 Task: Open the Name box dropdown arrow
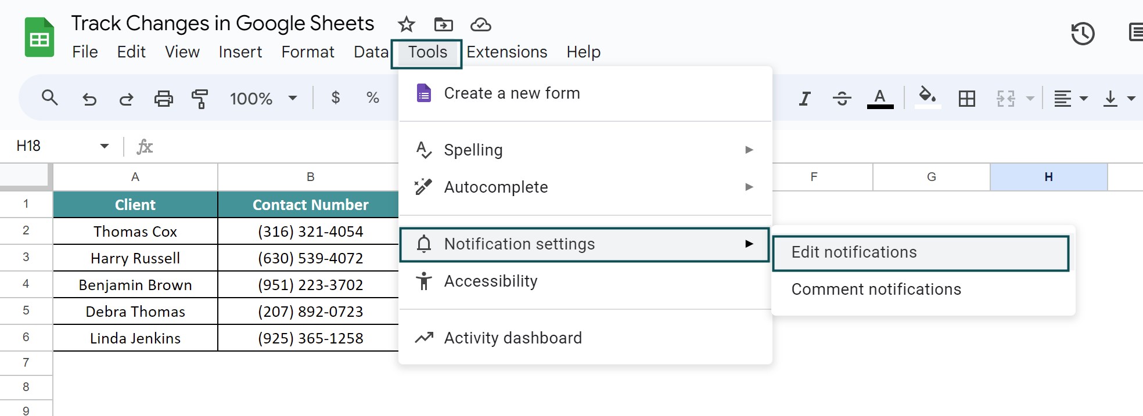(x=105, y=146)
